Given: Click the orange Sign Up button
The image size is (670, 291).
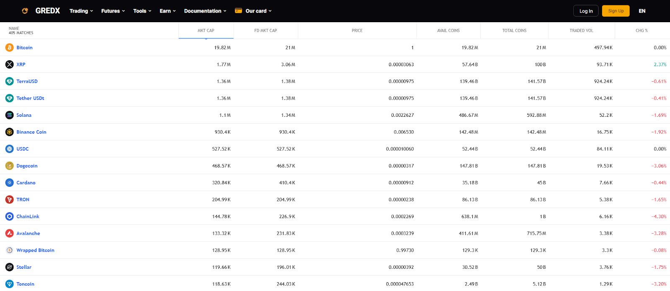Looking at the screenshot, I should pos(616,11).
